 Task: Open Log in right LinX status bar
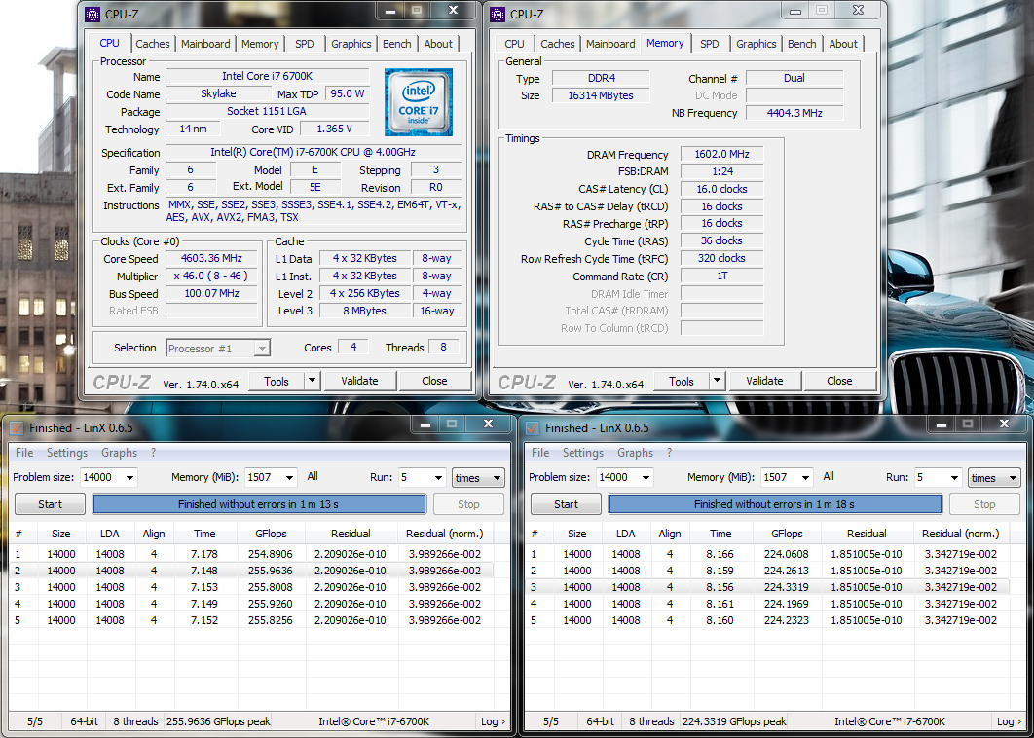click(1009, 721)
